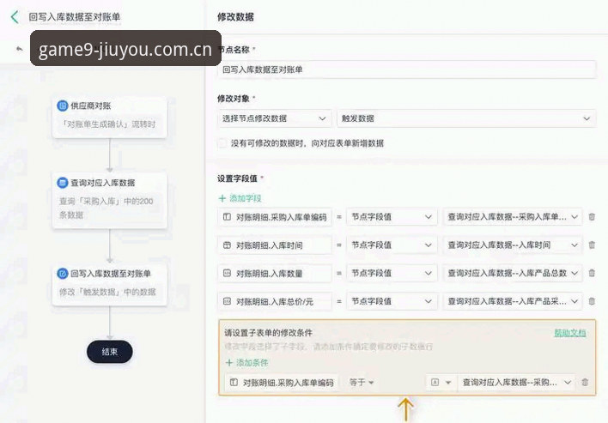608x423 pixels.
Task: Click the 对账明细.入库时间 field box
Action: [x=275, y=245]
